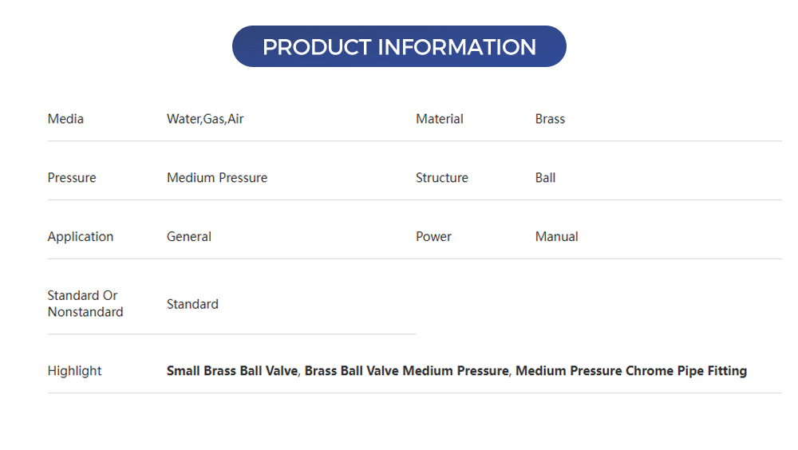Screen dimensions: 798x450
Task: Click the Standard Or Nonstandard label
Action: point(85,304)
